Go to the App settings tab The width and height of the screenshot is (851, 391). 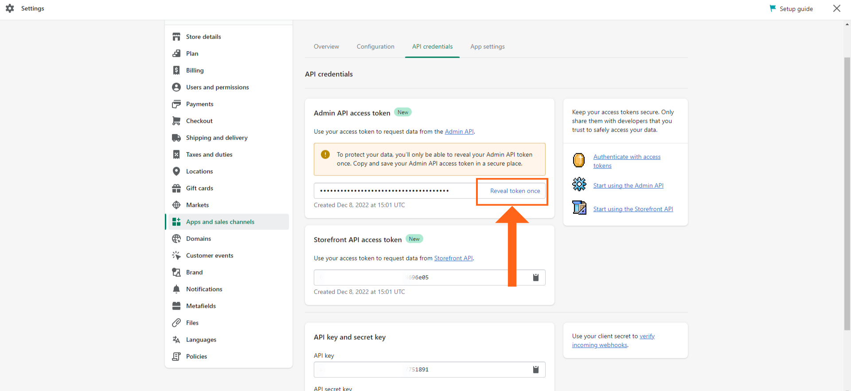coord(487,46)
